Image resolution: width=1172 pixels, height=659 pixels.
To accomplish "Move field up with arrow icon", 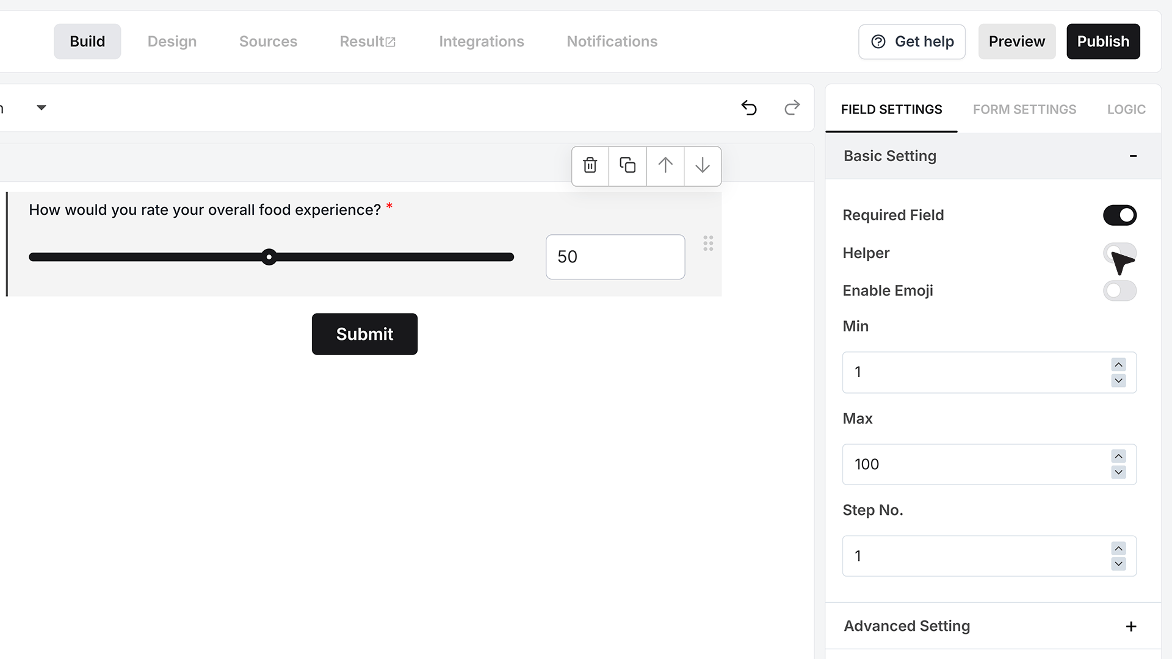I will [x=665, y=165].
